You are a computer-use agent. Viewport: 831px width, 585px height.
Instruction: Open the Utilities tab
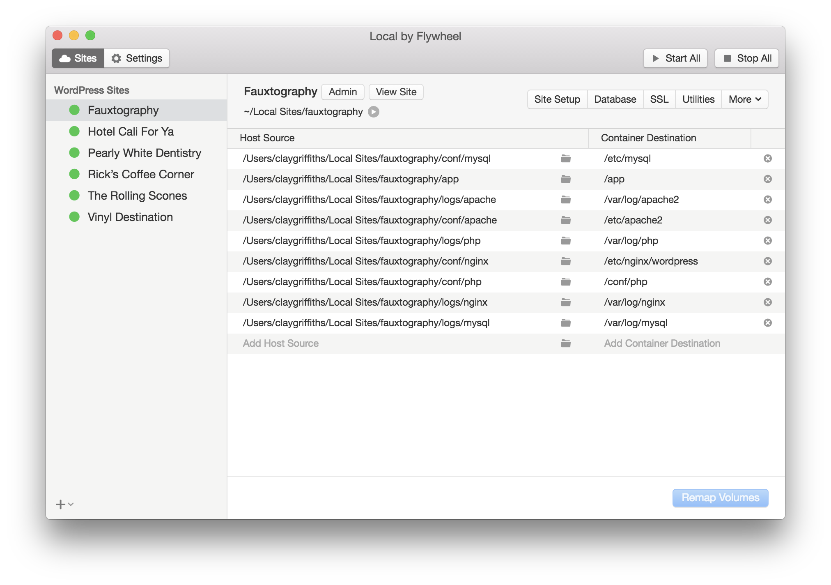(698, 99)
